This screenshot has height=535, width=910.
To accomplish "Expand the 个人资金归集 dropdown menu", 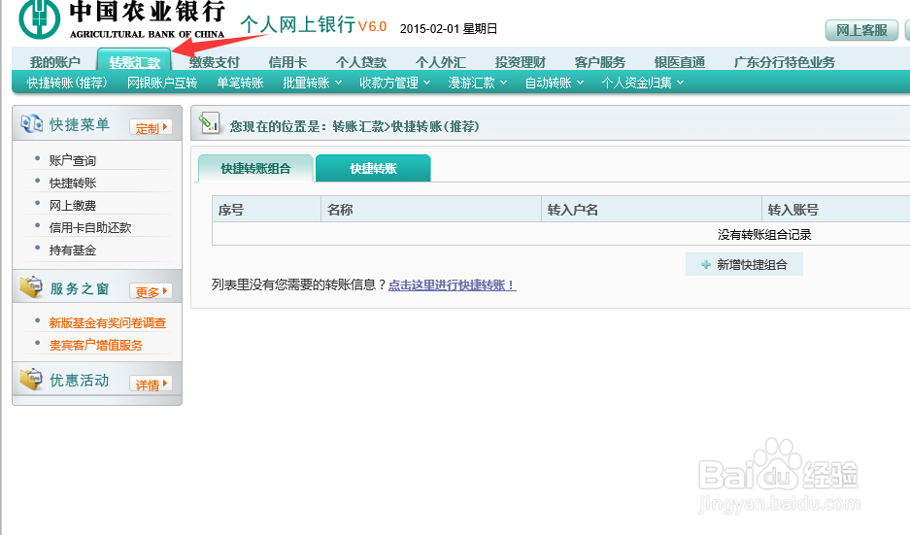I will pyautogui.click(x=643, y=83).
